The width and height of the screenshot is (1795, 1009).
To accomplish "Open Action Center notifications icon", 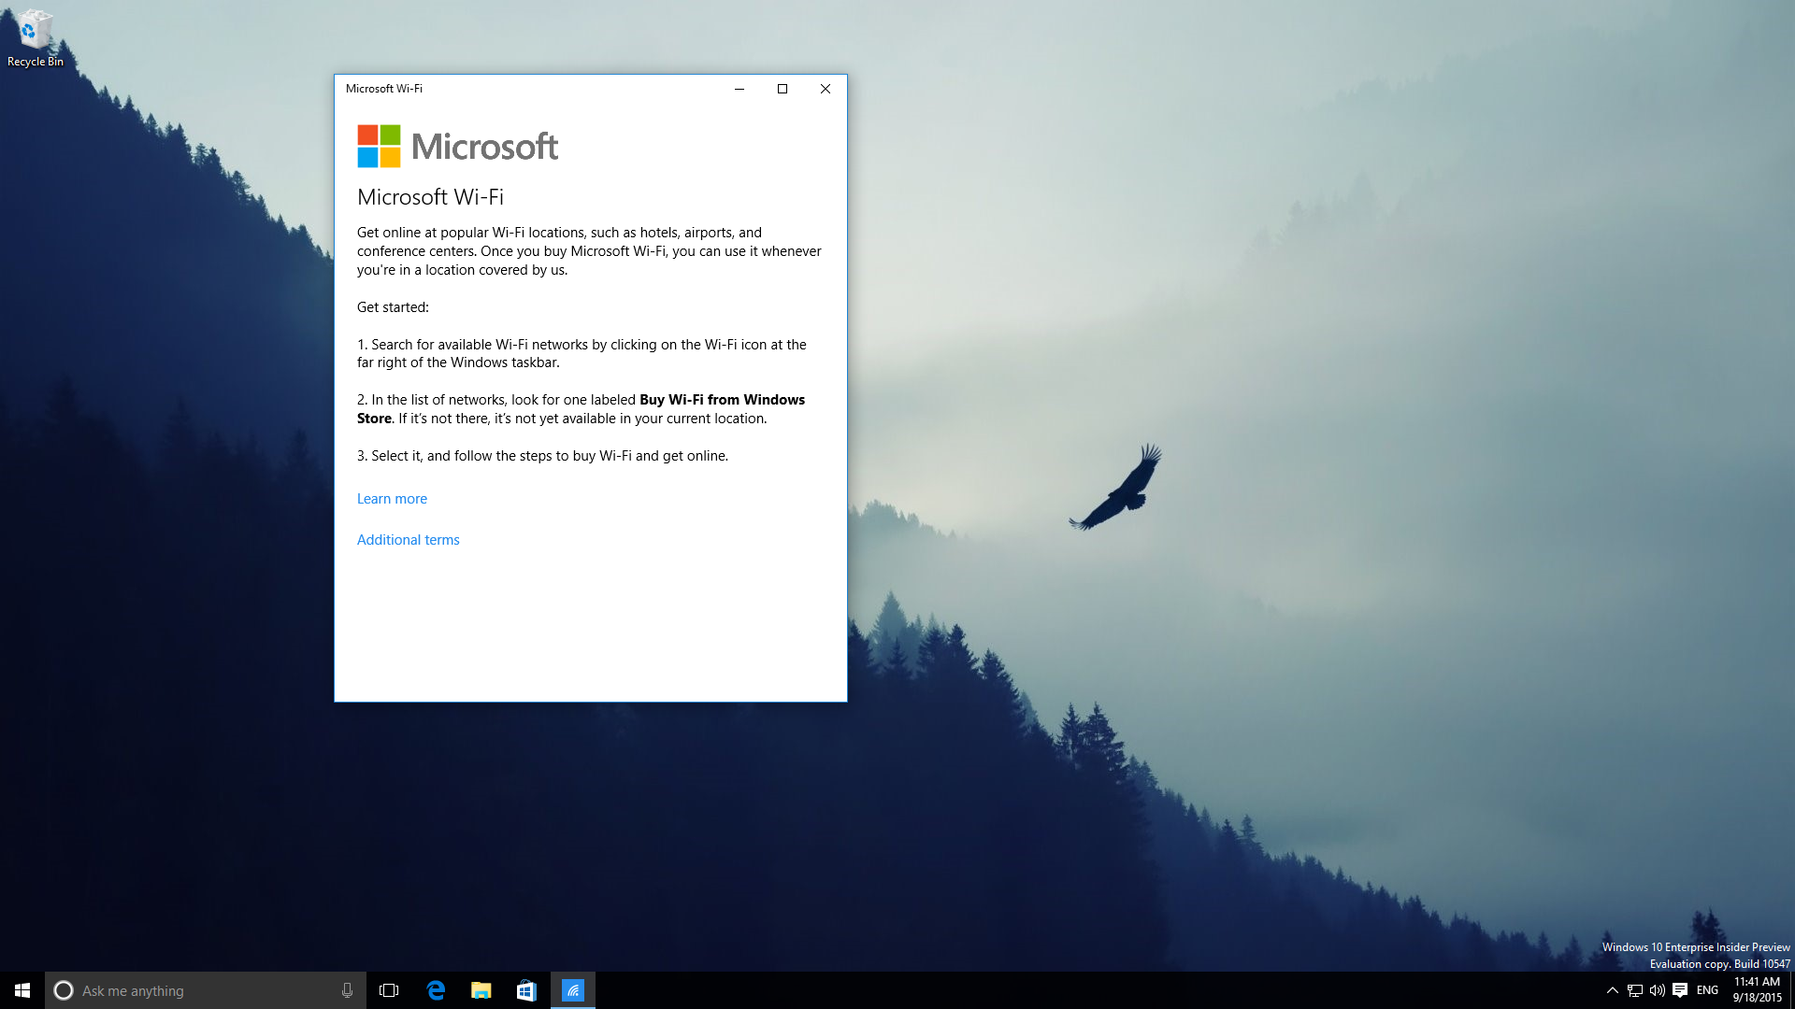I will [x=1680, y=990].
